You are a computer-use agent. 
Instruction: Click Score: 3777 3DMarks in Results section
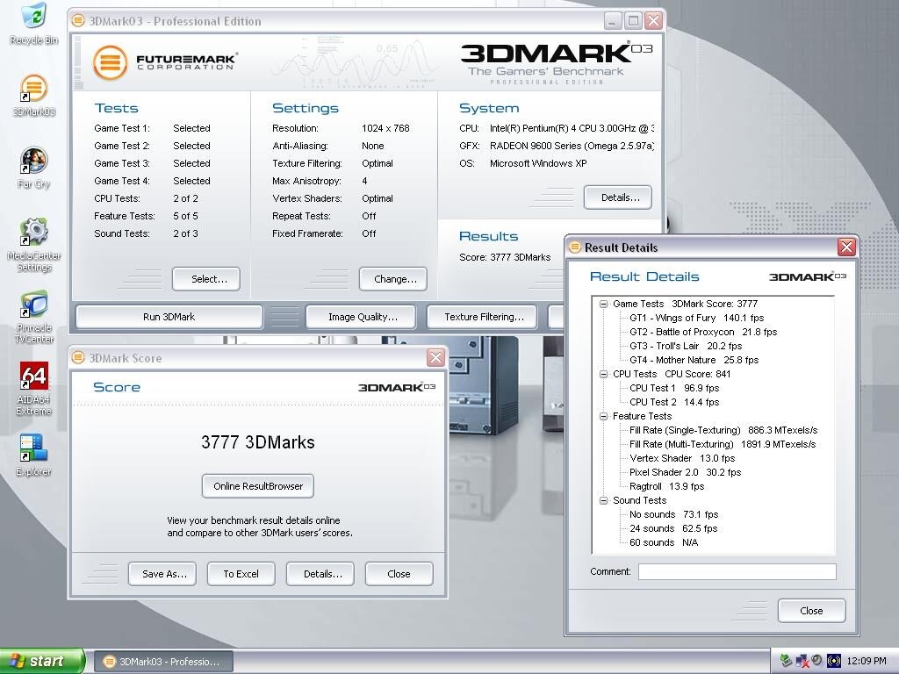(x=505, y=257)
